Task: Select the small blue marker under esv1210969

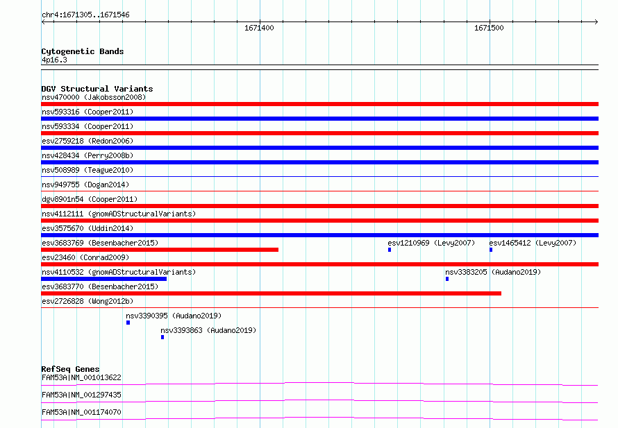Action: point(390,250)
